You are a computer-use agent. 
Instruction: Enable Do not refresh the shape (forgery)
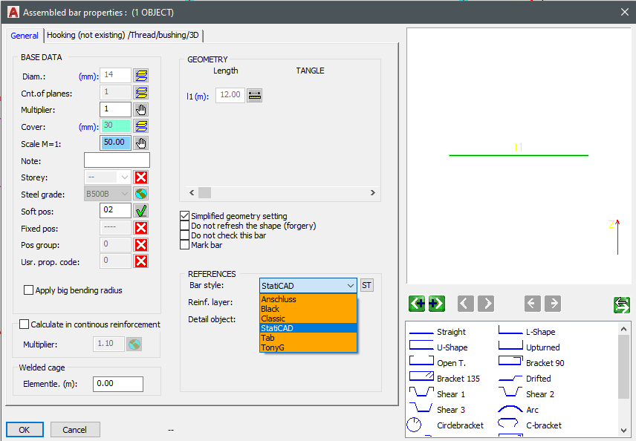184,226
